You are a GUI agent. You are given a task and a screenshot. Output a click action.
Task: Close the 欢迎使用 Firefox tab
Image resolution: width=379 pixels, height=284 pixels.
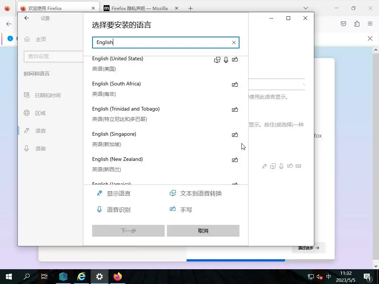[93, 8]
